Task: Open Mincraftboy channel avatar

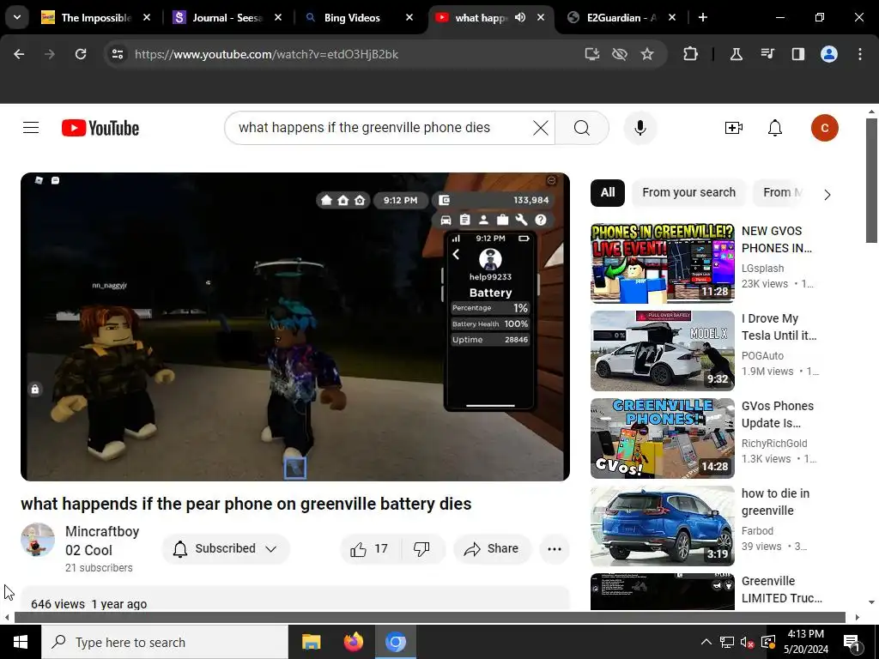Action: pos(38,540)
